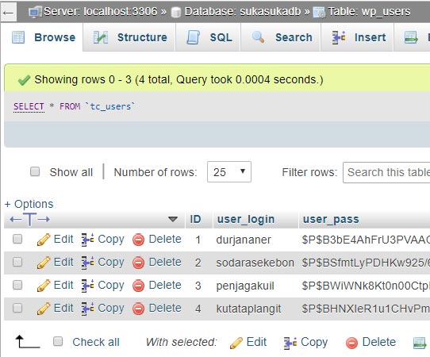
Task: Click Delete text link for kutataplangit row
Action: coord(165,308)
